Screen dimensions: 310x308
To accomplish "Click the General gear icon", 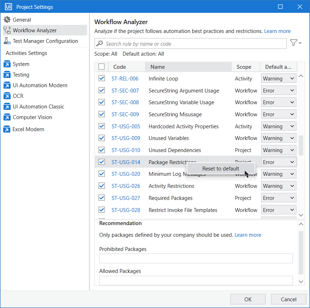I will tap(7, 20).
